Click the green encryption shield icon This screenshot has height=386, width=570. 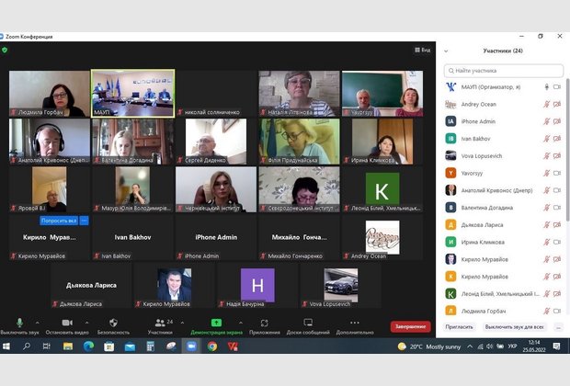(x=5, y=50)
